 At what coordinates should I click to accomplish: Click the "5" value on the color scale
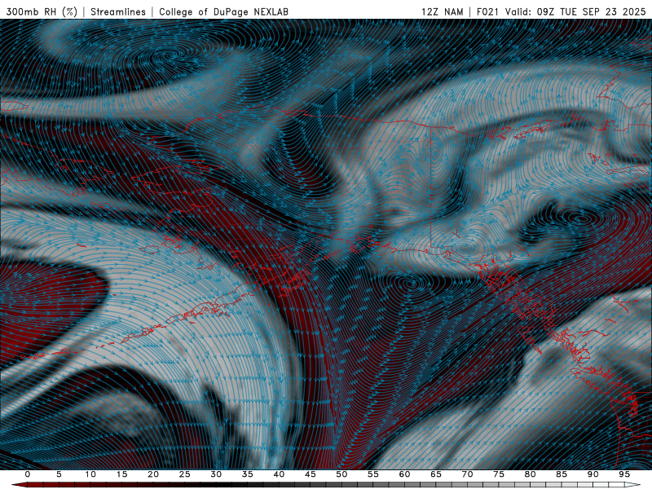tap(59, 474)
